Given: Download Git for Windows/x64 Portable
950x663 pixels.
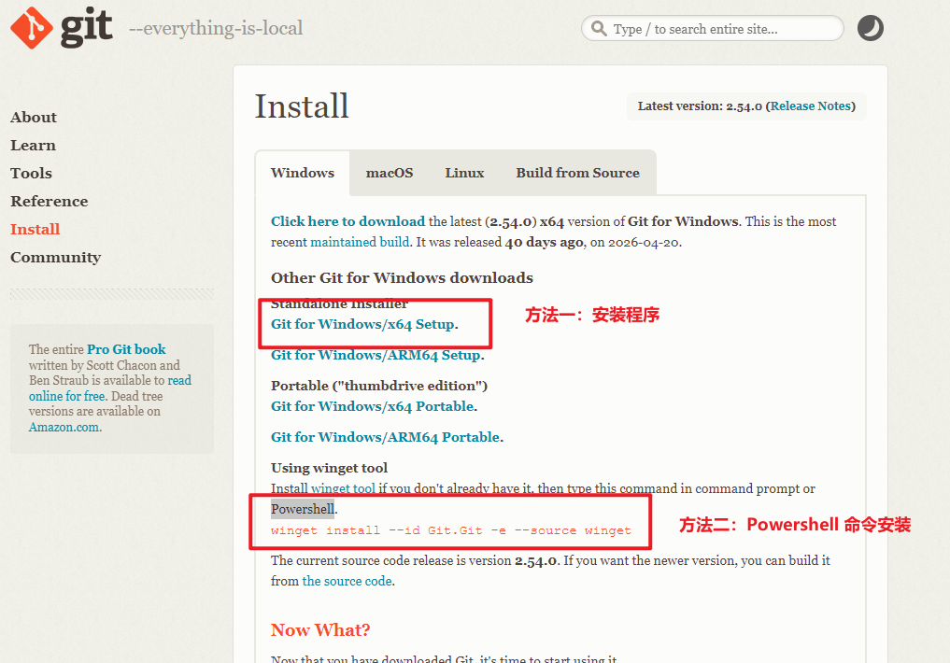Looking at the screenshot, I should (x=372, y=406).
